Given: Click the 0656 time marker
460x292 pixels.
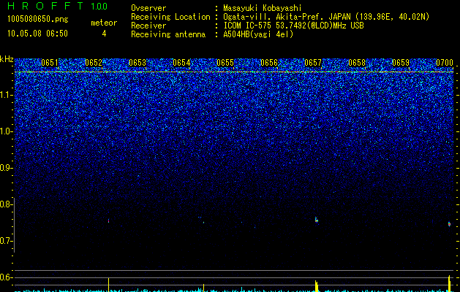Looking at the screenshot, I should (x=269, y=63).
